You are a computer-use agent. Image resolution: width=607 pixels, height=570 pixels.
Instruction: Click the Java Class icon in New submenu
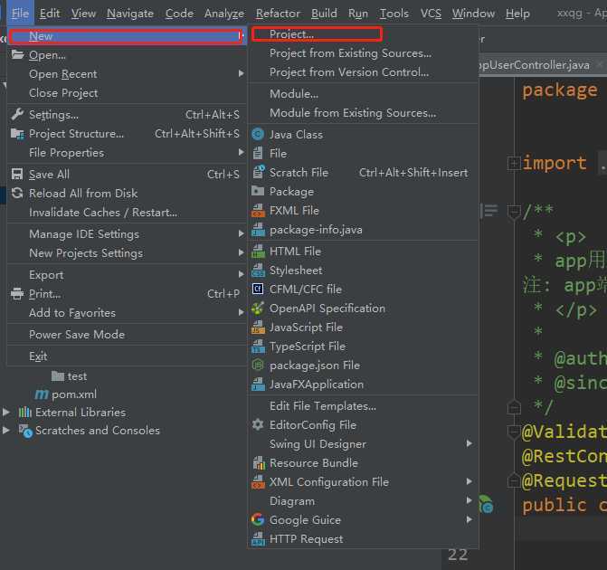[258, 135]
